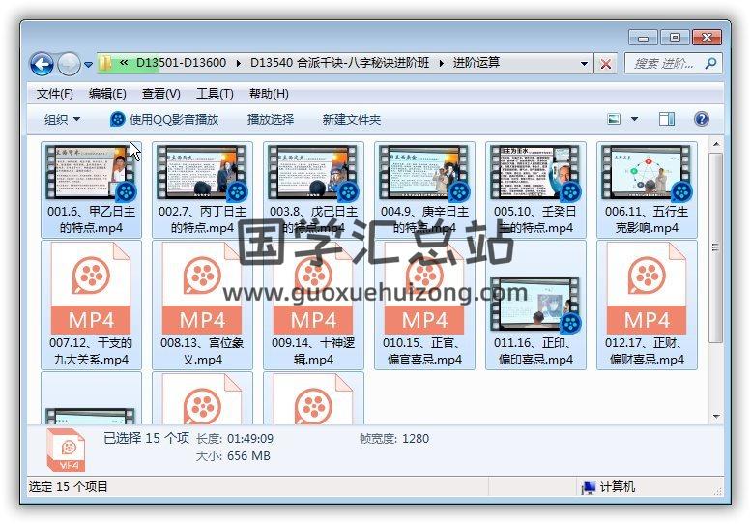751x524 pixels.
Task: Click the red X stop button in address bar
Action: click(606, 64)
